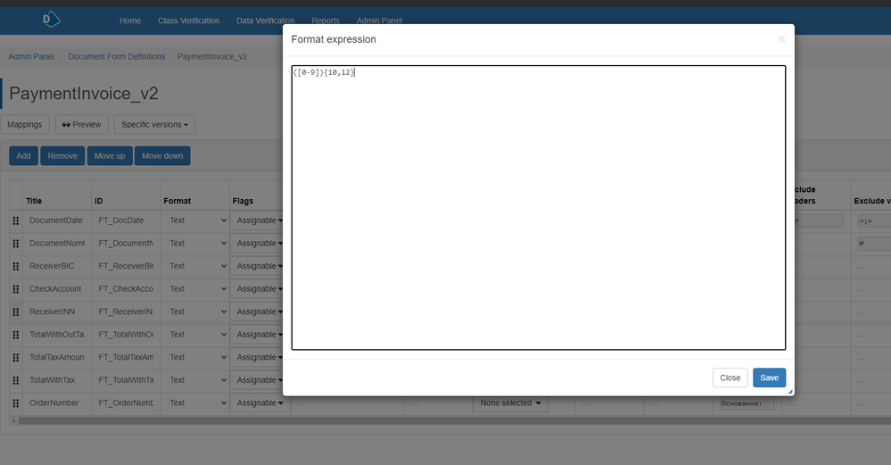Viewport: 891px width, 465px height.
Task: Go to Admin Panel breadcrumb link
Action: [x=31, y=57]
